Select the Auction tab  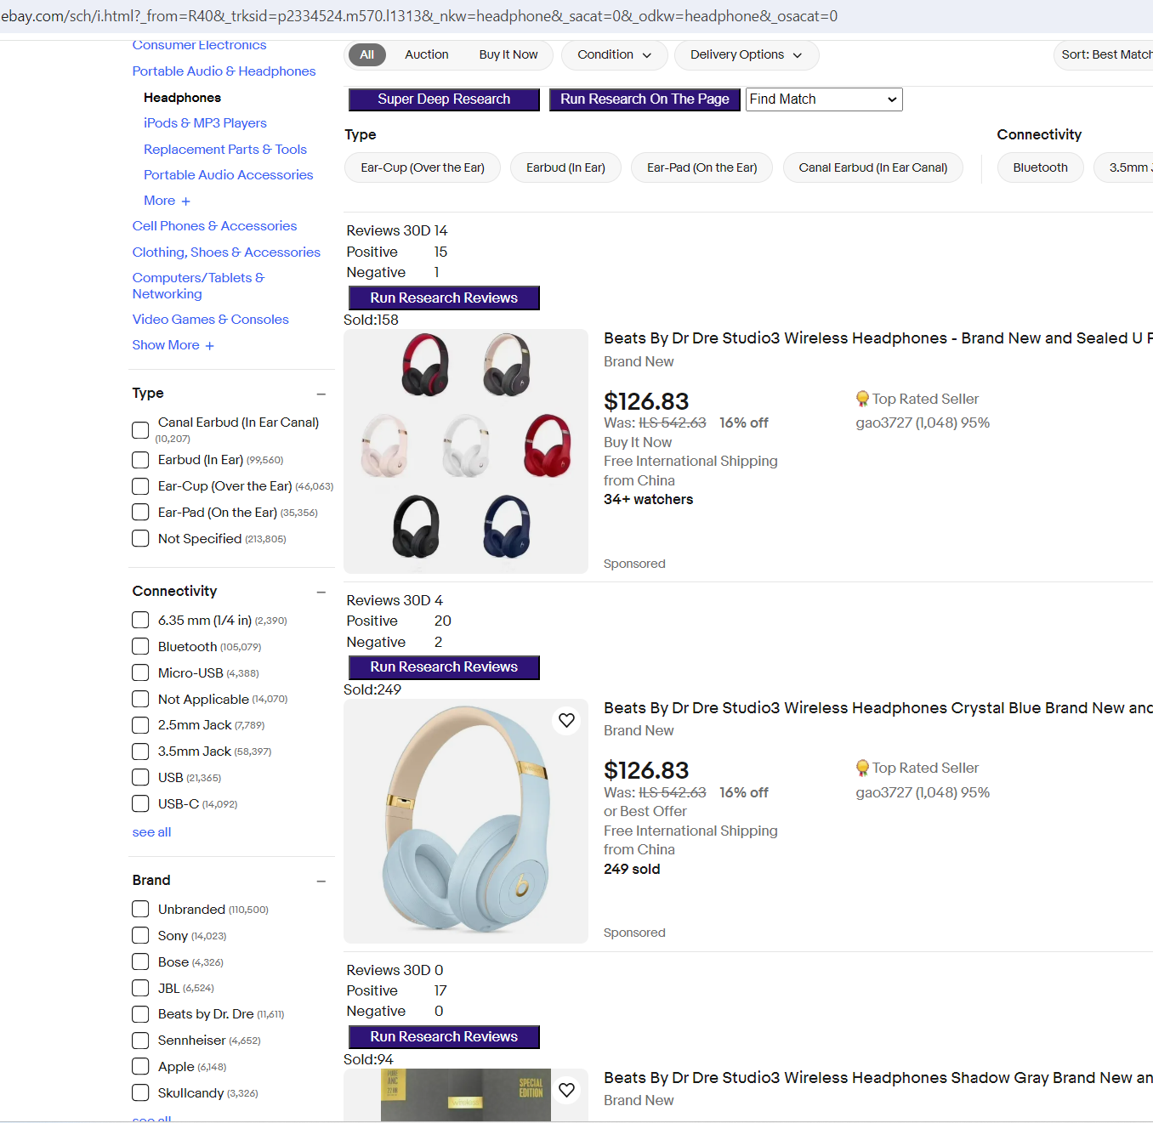426,55
